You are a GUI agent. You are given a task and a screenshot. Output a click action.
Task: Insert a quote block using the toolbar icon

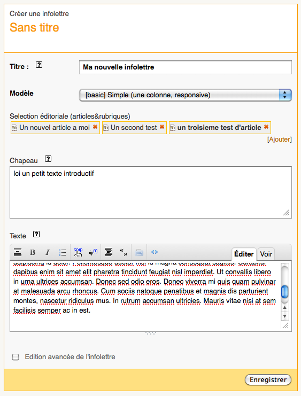109,252
